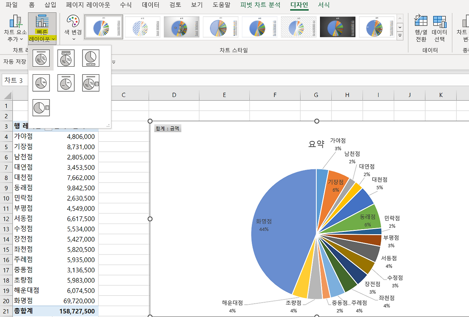Click the select-all corner of the sheet
Image resolution: width=469 pixels, height=317 pixels.
7,95
